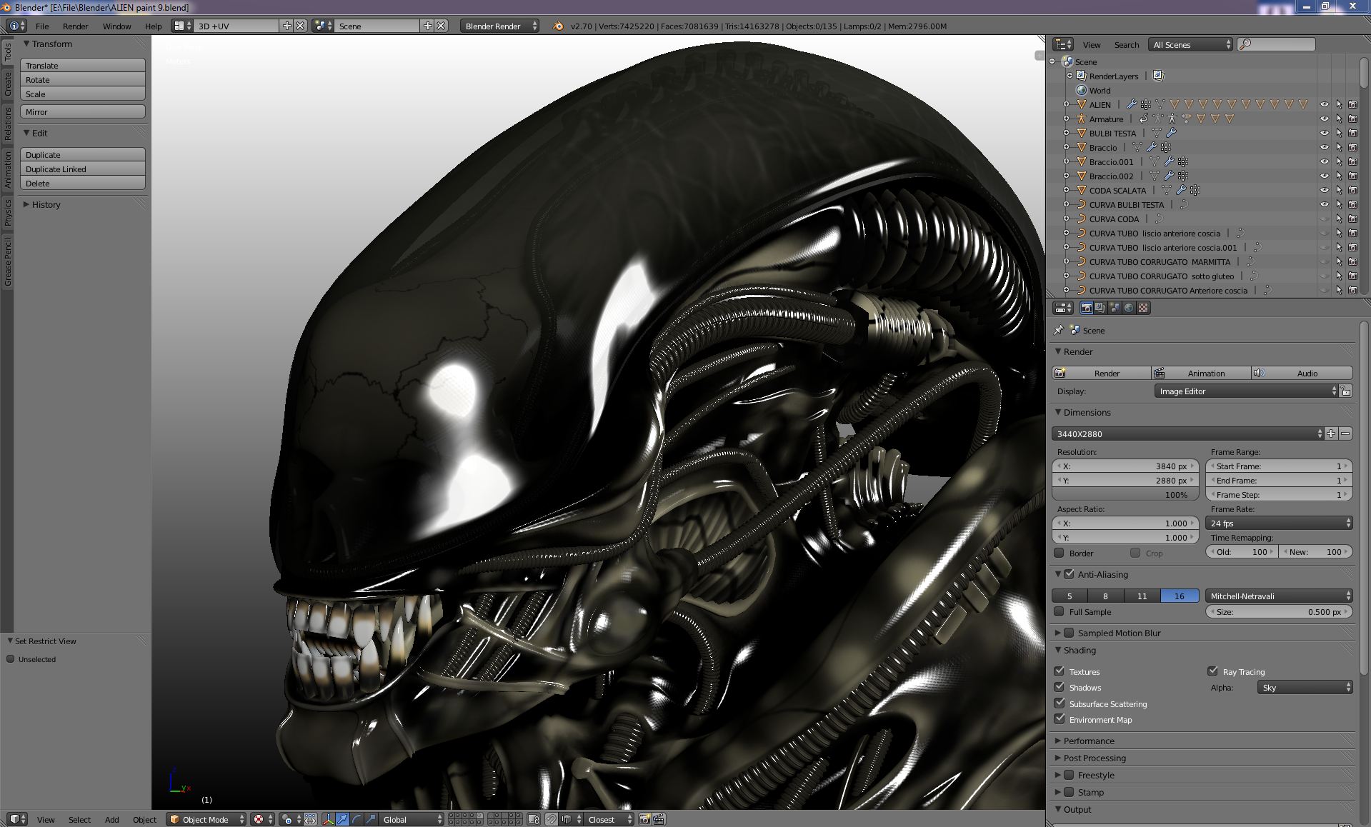Add a new scene with plus icon

(x=428, y=26)
